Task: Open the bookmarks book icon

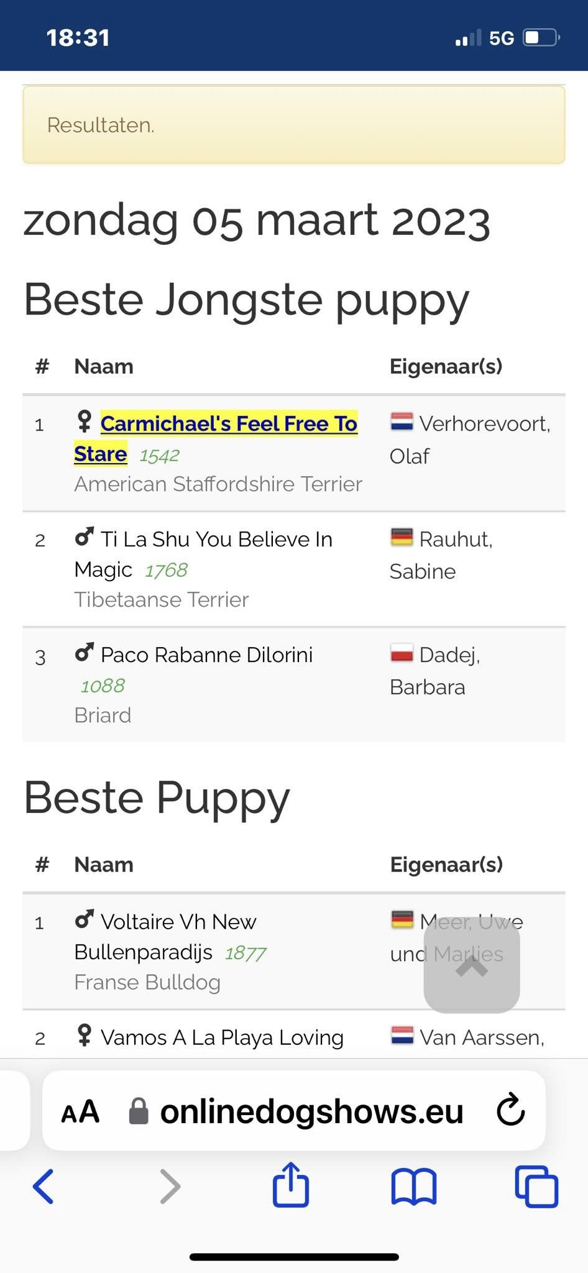Action: [x=413, y=1187]
